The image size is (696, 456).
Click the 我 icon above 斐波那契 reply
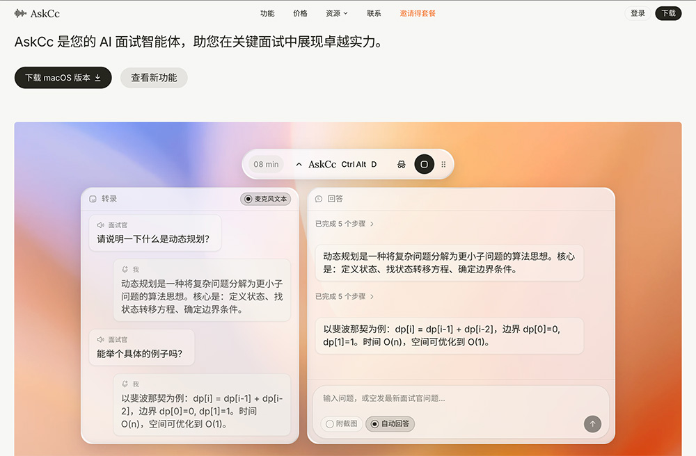pyautogui.click(x=125, y=384)
